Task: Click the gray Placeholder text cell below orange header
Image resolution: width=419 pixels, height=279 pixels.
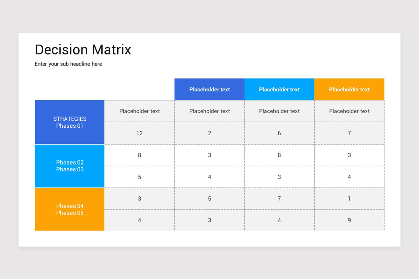Action: pyautogui.click(x=349, y=111)
